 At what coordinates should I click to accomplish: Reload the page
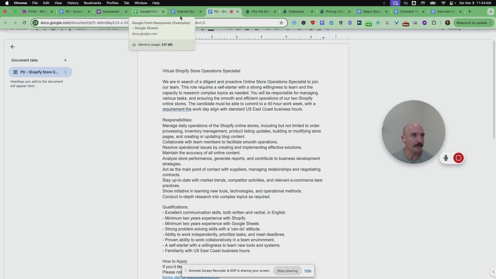click(x=24, y=23)
